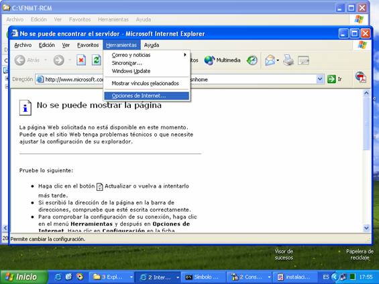The height and width of the screenshot is (284, 379).
Task: Click the third quick launch icon
Action: 80,277
